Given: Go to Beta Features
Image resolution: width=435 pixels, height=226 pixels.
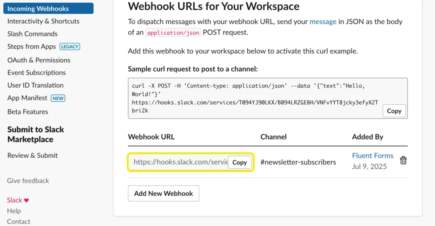Looking at the screenshot, I should (x=28, y=112).
